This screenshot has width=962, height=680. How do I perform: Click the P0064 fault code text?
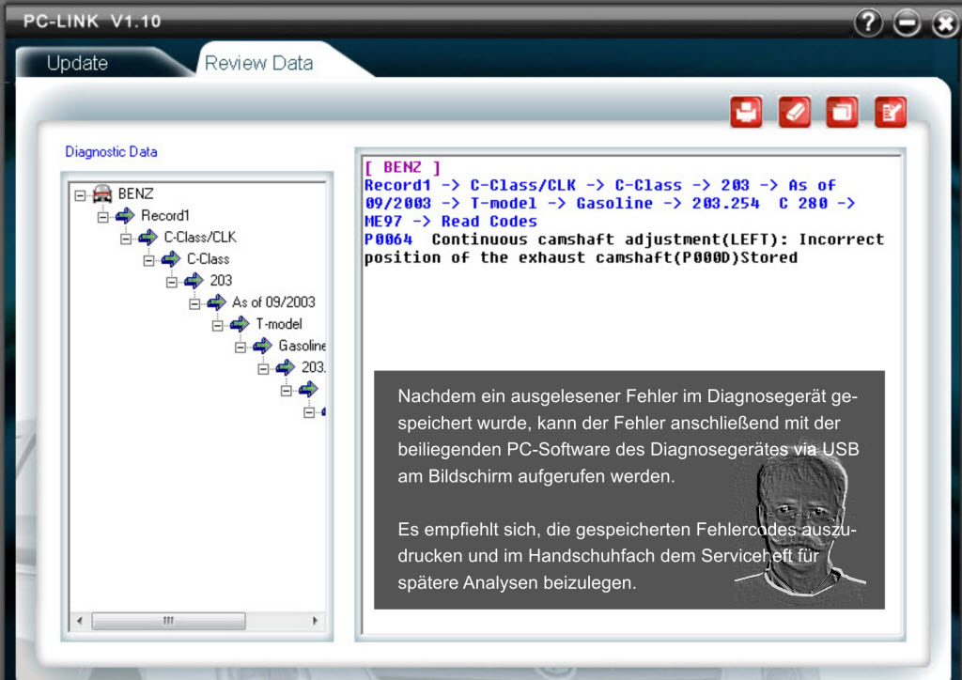click(388, 240)
